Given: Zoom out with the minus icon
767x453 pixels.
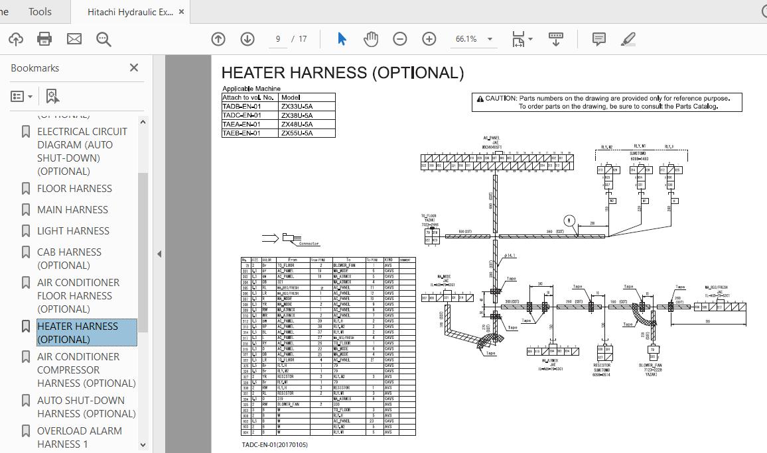Looking at the screenshot, I should point(399,39).
